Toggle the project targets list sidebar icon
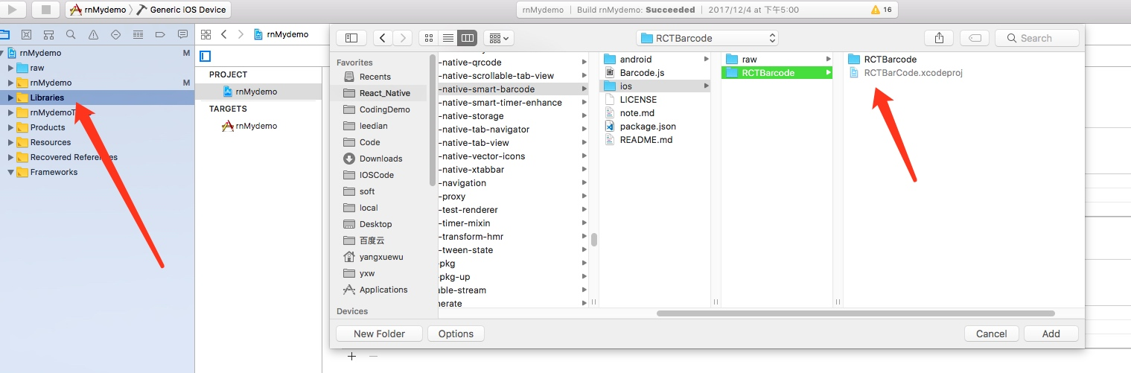 206,56
